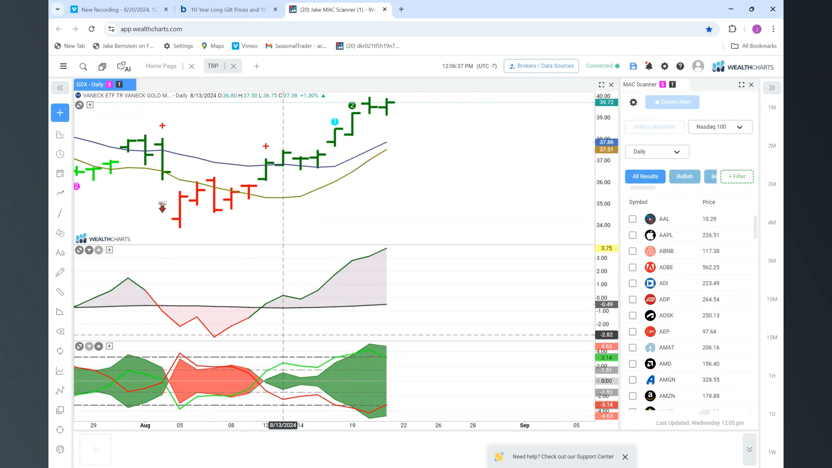Open Chrome tab search dropdown arrow

(57, 9)
